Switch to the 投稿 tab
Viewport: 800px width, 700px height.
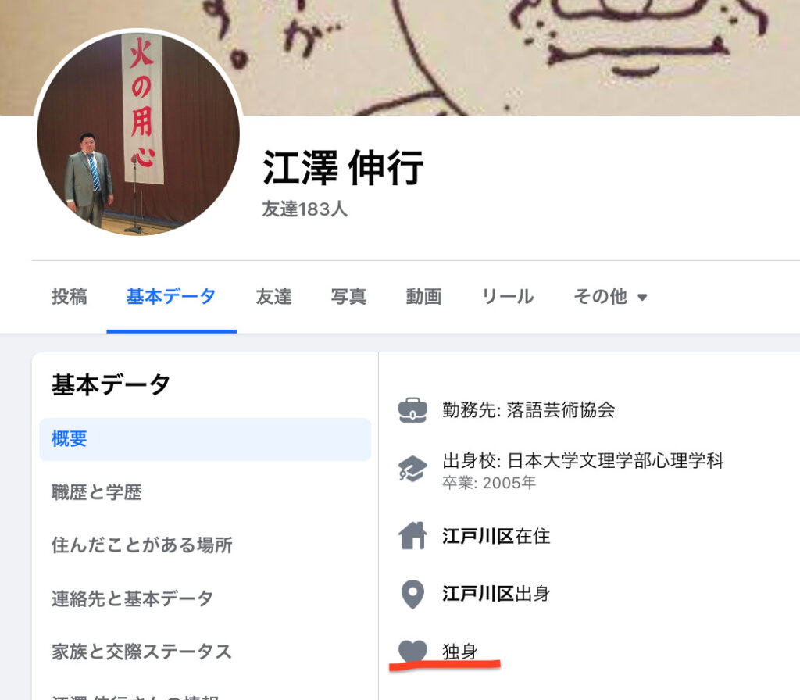70,296
